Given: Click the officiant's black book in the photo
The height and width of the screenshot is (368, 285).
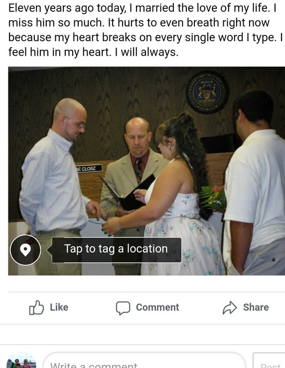Looking at the screenshot, I should point(130,193).
